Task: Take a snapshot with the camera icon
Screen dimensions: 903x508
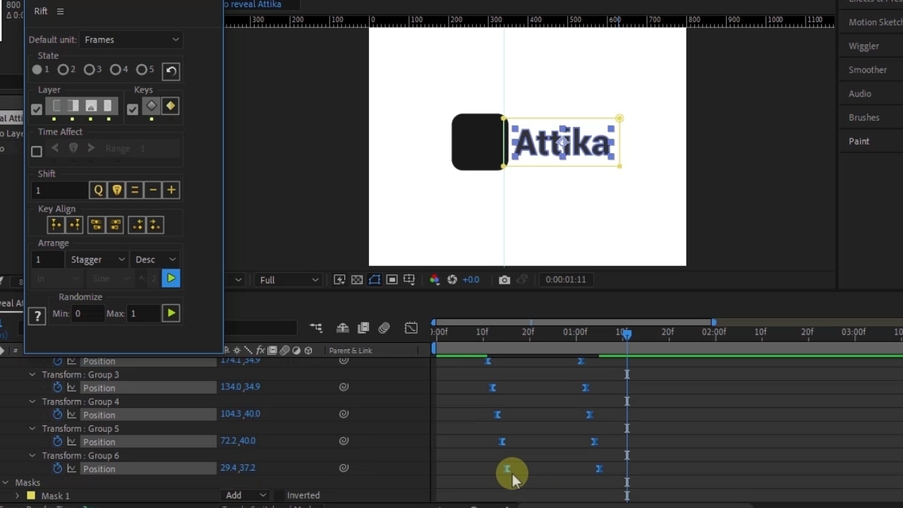Action: click(504, 279)
